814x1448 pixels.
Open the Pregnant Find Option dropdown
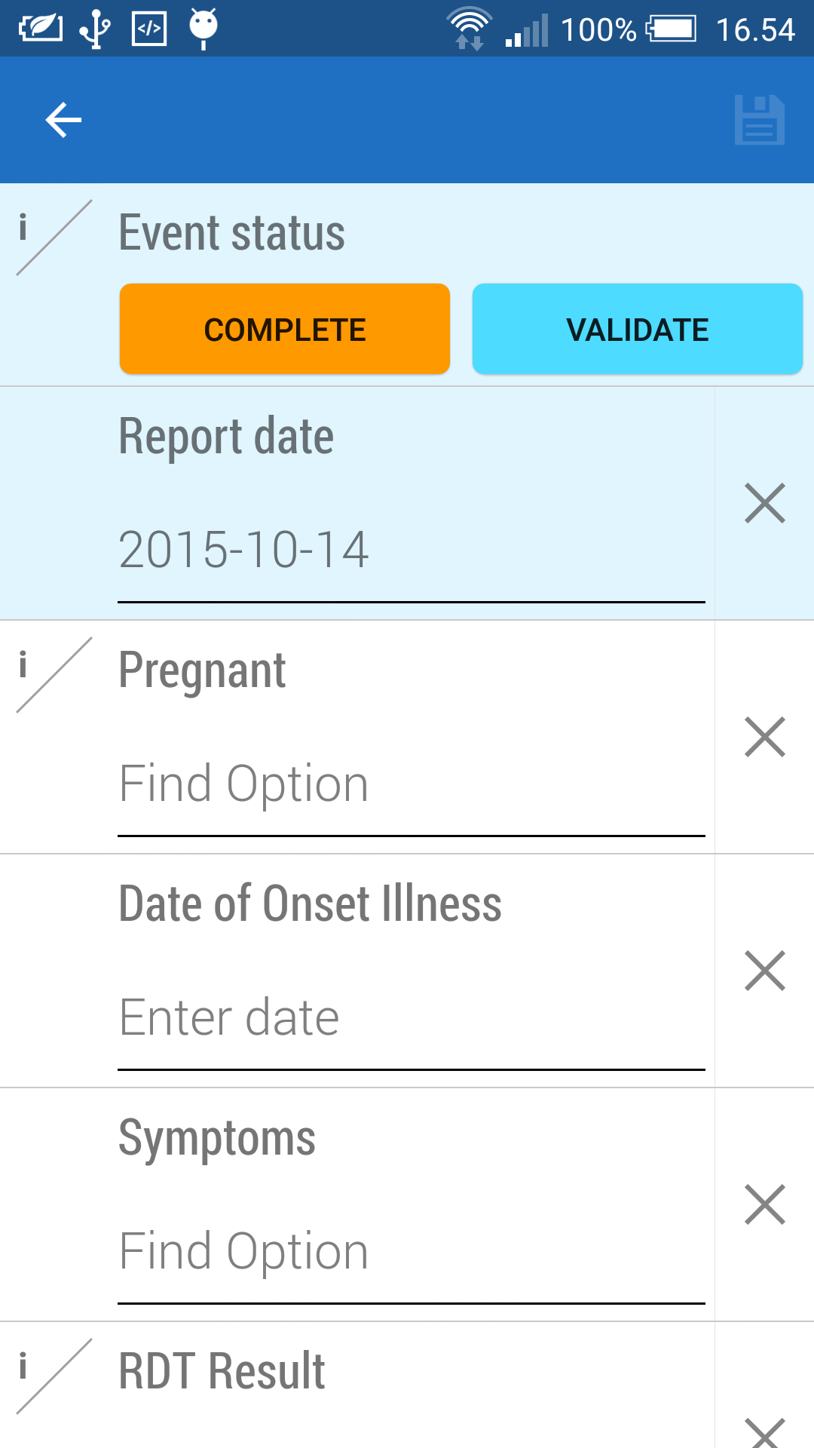pyautogui.click(x=411, y=784)
